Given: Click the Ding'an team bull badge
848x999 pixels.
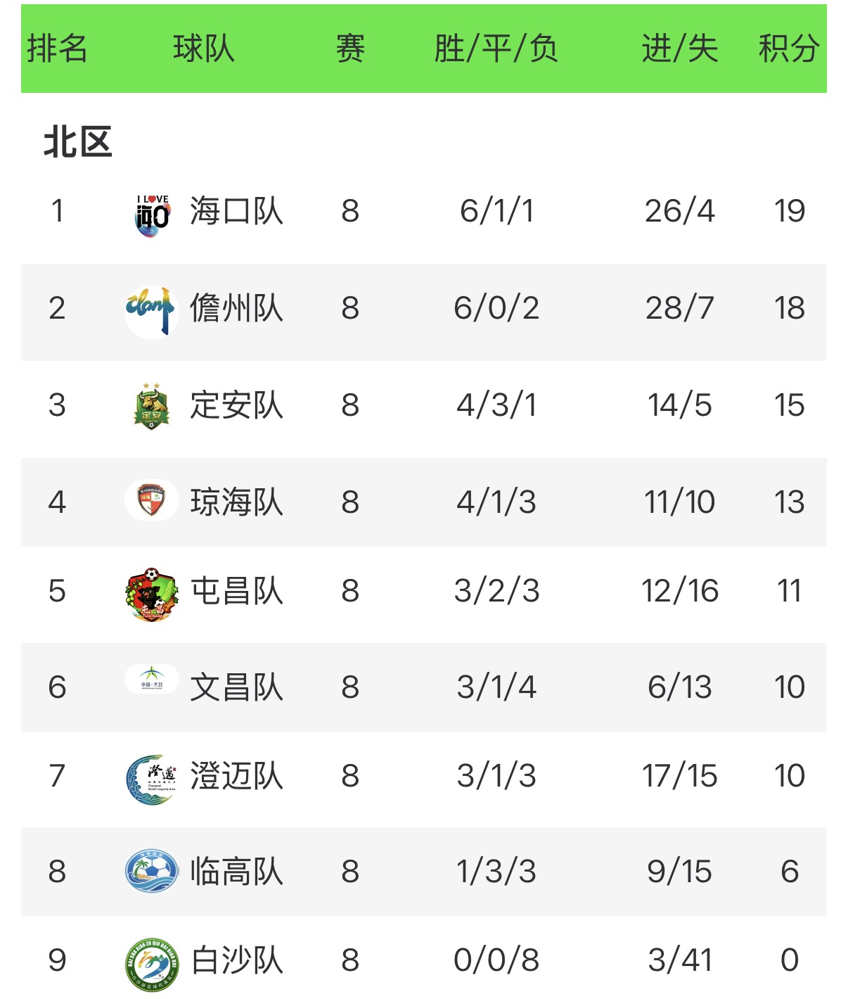Looking at the screenshot, I should pos(151,406).
